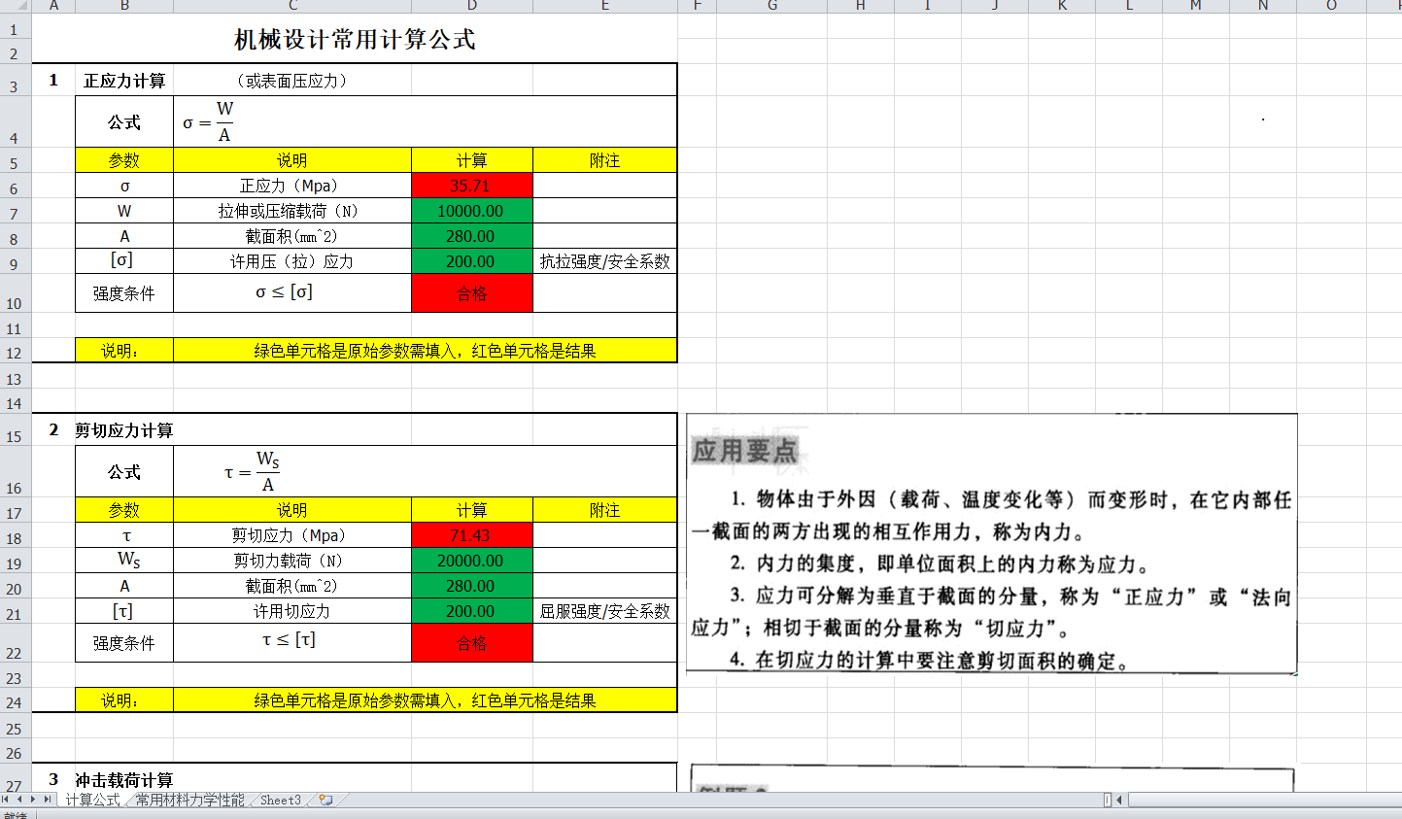Select the green 20000.00 shear load cell

(471, 561)
